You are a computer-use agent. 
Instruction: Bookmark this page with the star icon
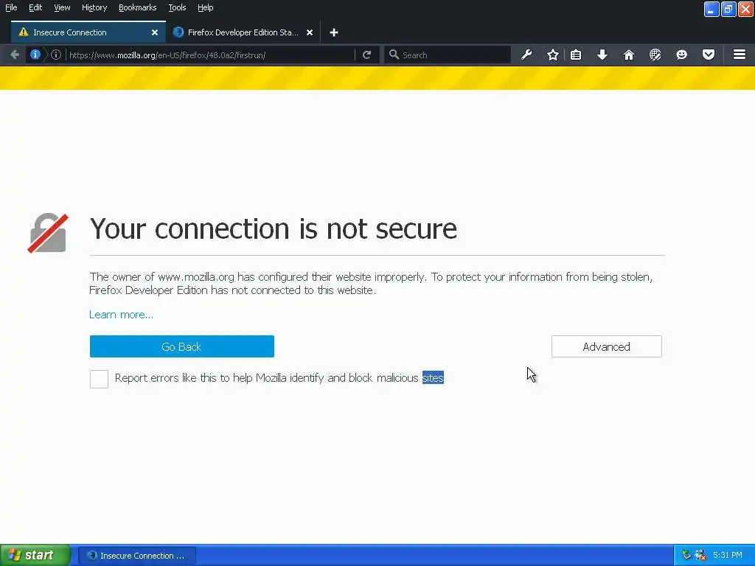click(x=553, y=55)
